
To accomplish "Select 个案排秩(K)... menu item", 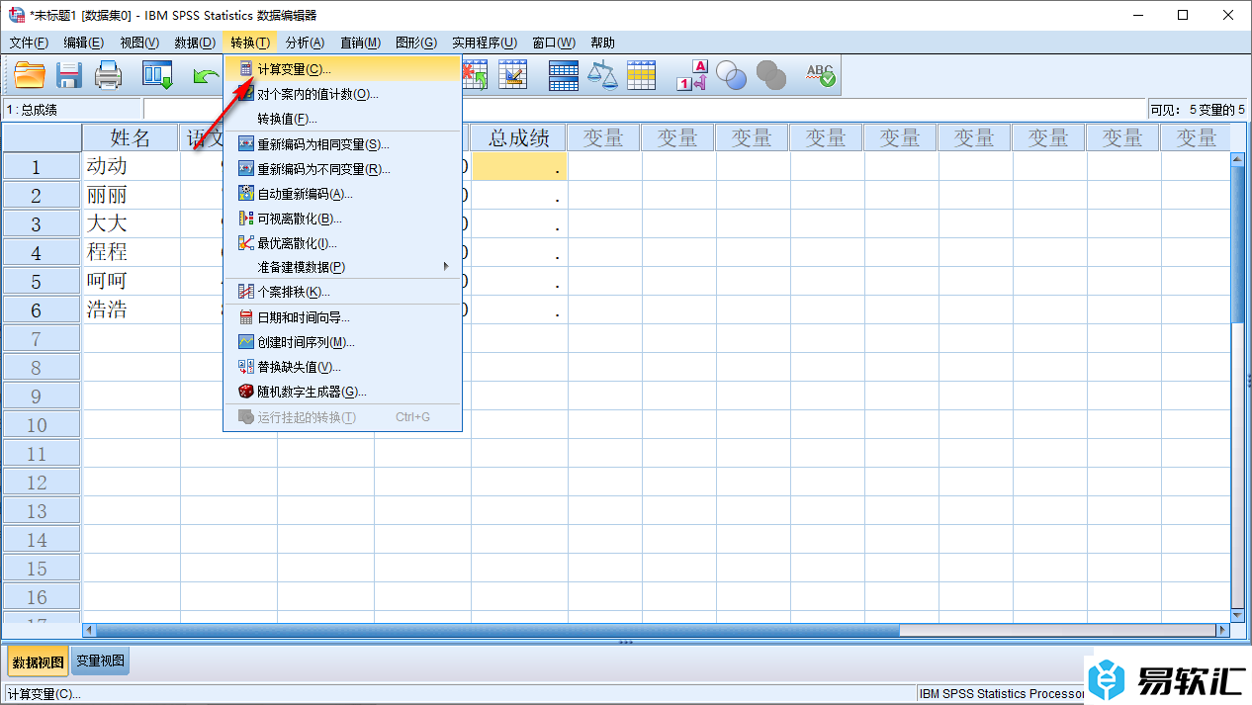I will pyautogui.click(x=342, y=292).
